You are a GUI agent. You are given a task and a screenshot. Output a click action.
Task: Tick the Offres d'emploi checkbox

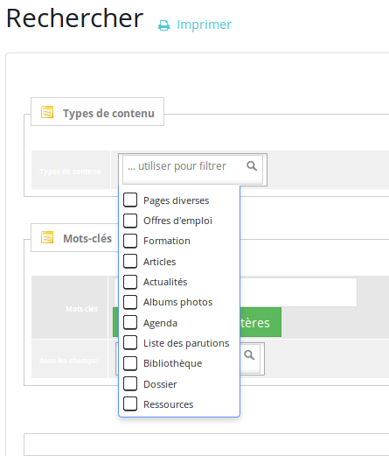(130, 221)
